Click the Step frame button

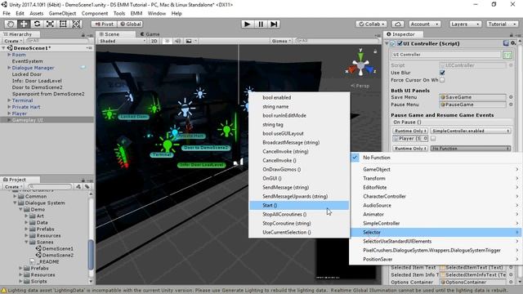click(x=274, y=24)
